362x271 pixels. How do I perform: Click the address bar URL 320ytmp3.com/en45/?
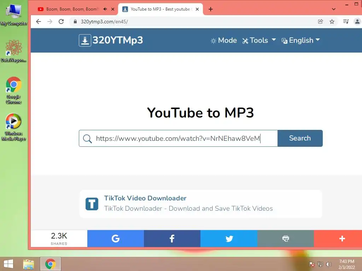104,22
